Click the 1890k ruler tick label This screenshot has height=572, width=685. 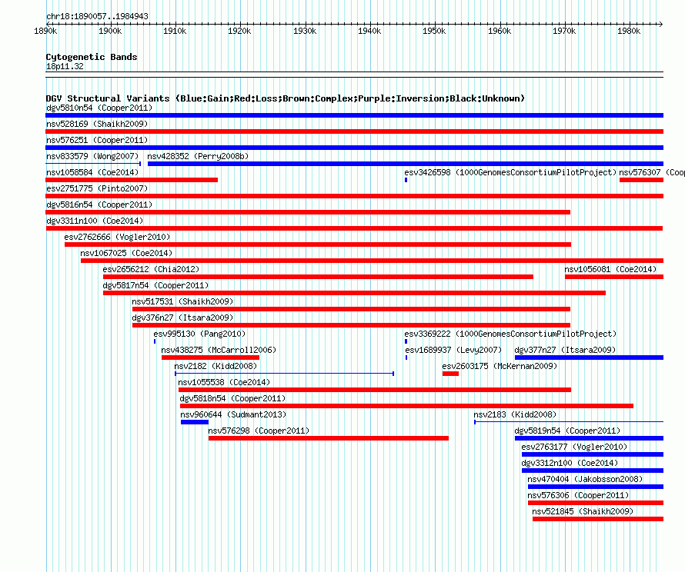pyautogui.click(x=45, y=31)
